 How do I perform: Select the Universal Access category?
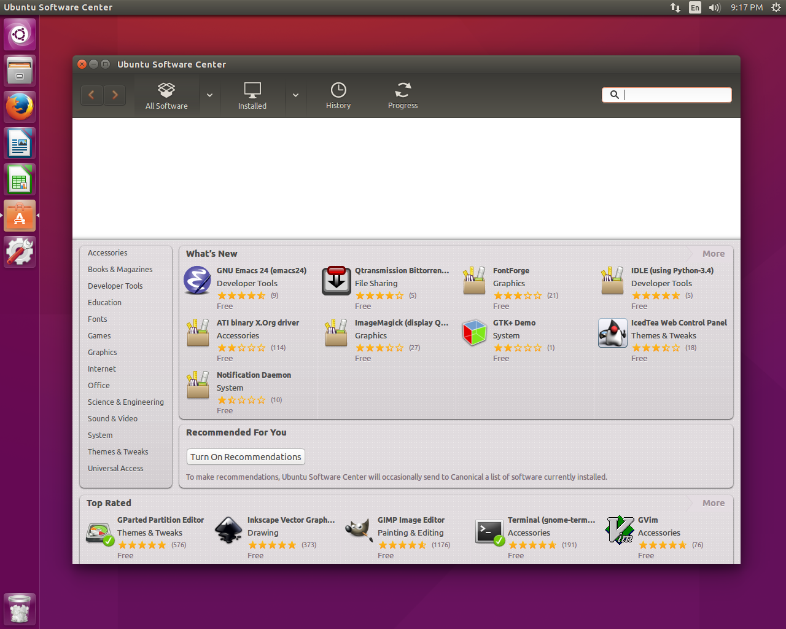115,469
